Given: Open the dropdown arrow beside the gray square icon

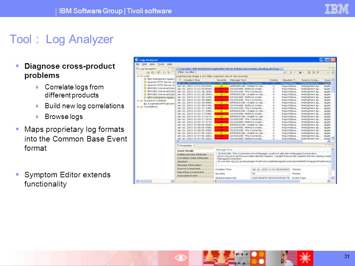Looking at the screenshot, I should (304, 72).
